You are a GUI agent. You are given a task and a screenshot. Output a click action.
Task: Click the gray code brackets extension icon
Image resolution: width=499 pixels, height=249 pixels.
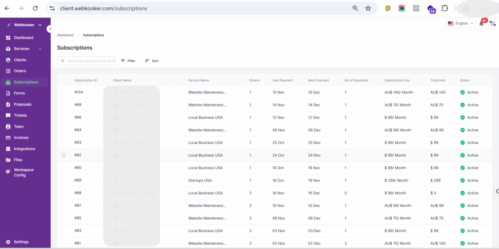pyautogui.click(x=416, y=8)
